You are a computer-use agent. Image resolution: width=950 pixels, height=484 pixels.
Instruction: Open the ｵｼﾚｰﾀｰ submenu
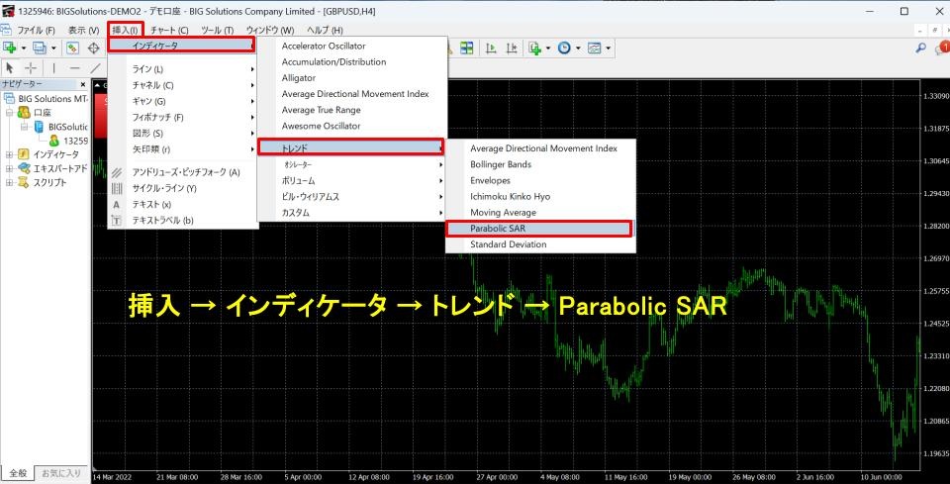pyautogui.click(x=352, y=164)
